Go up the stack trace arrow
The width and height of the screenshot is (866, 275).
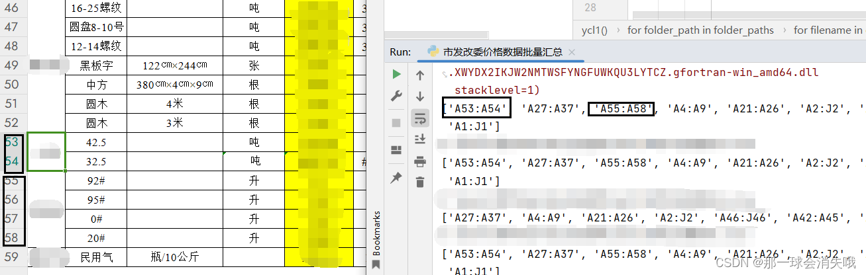[x=420, y=75]
